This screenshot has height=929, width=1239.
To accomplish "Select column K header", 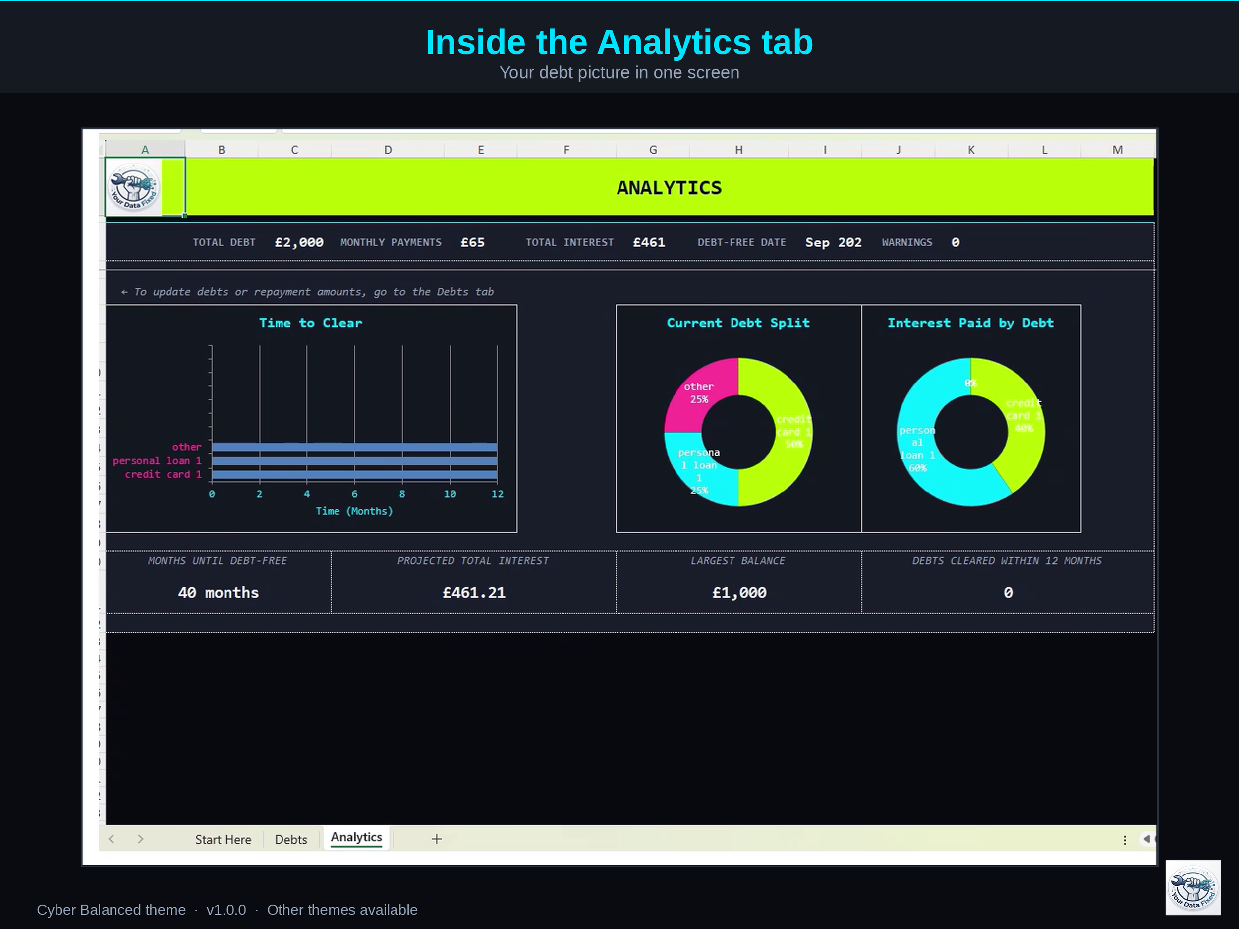I will coord(971,150).
